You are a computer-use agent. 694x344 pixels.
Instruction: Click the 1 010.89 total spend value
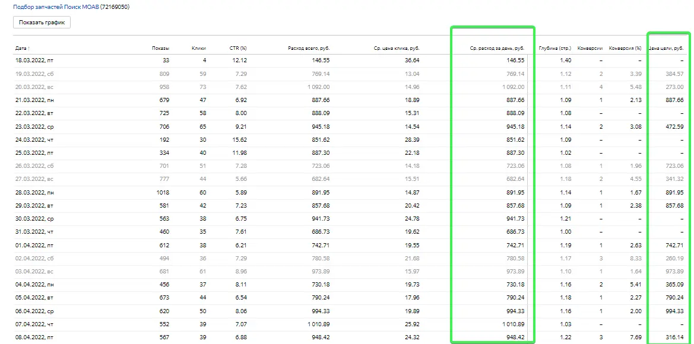(316, 324)
